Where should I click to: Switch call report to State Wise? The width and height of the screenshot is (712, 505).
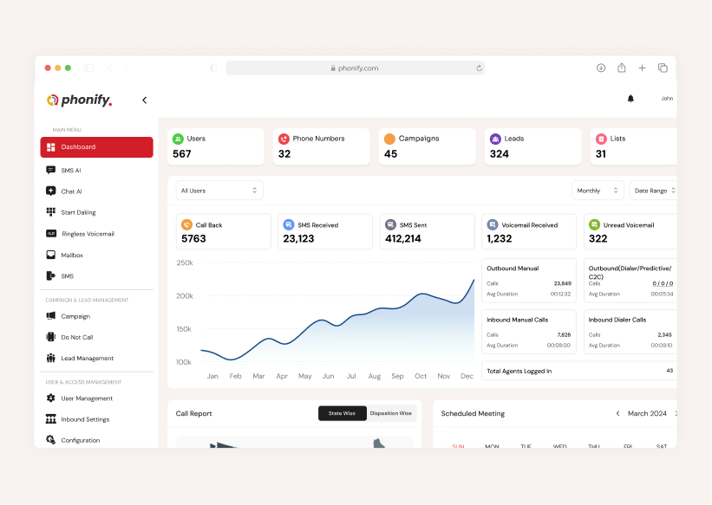(x=342, y=413)
